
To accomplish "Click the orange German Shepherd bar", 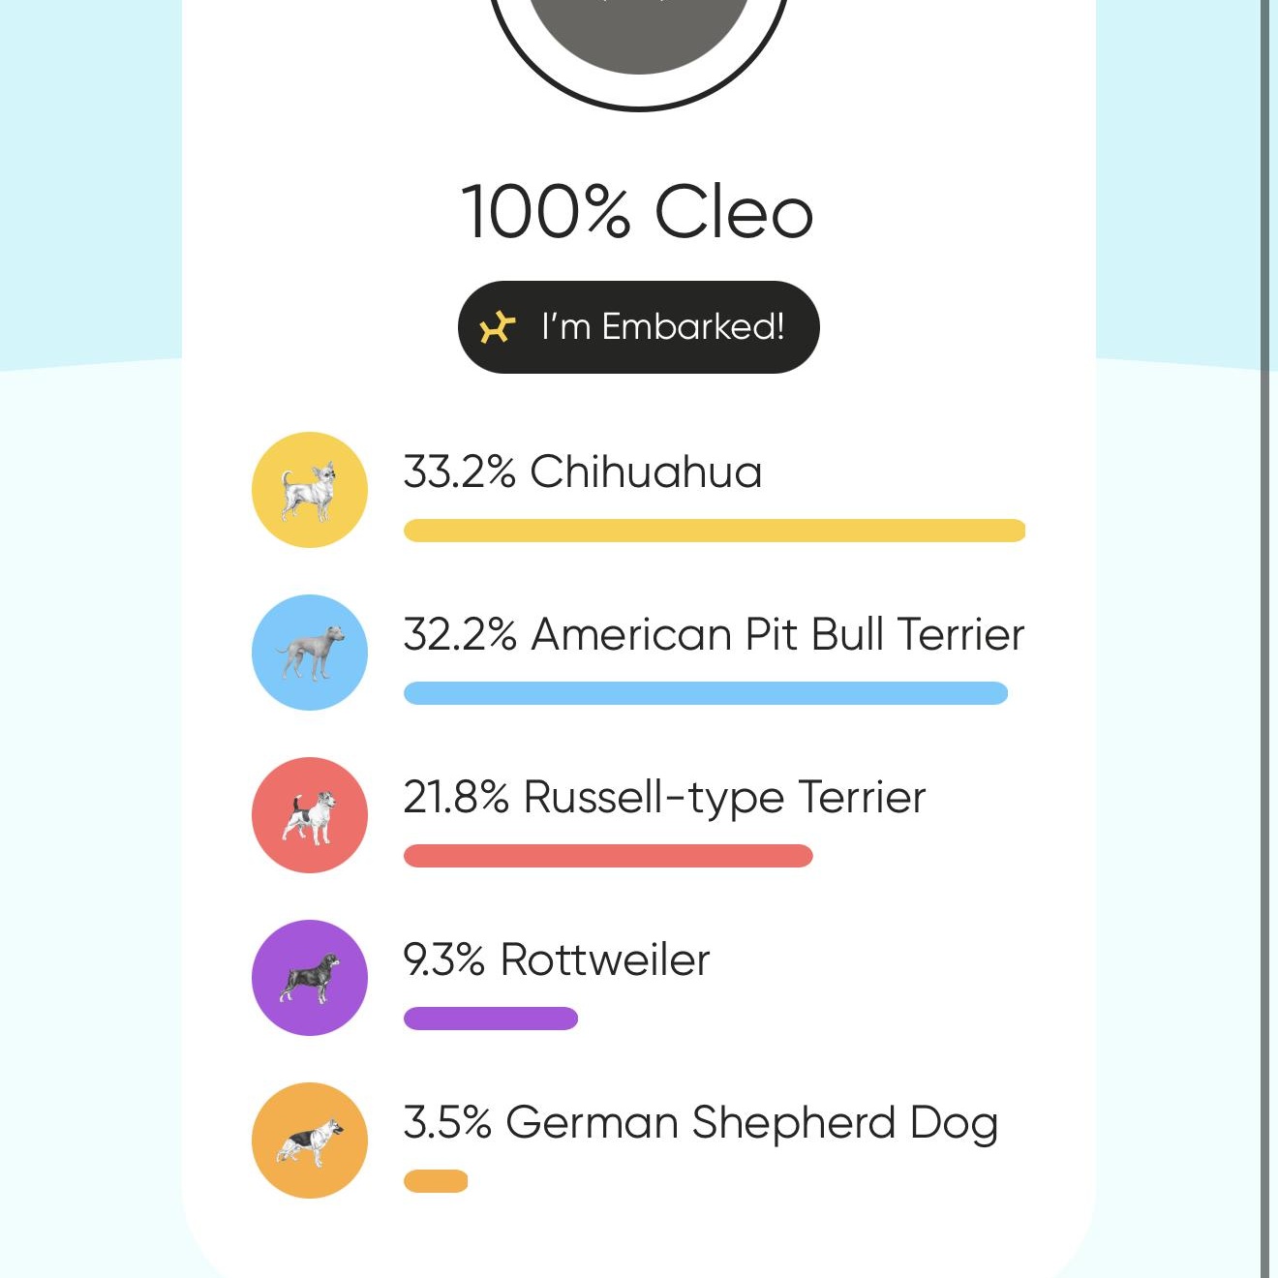I will (x=436, y=1181).
